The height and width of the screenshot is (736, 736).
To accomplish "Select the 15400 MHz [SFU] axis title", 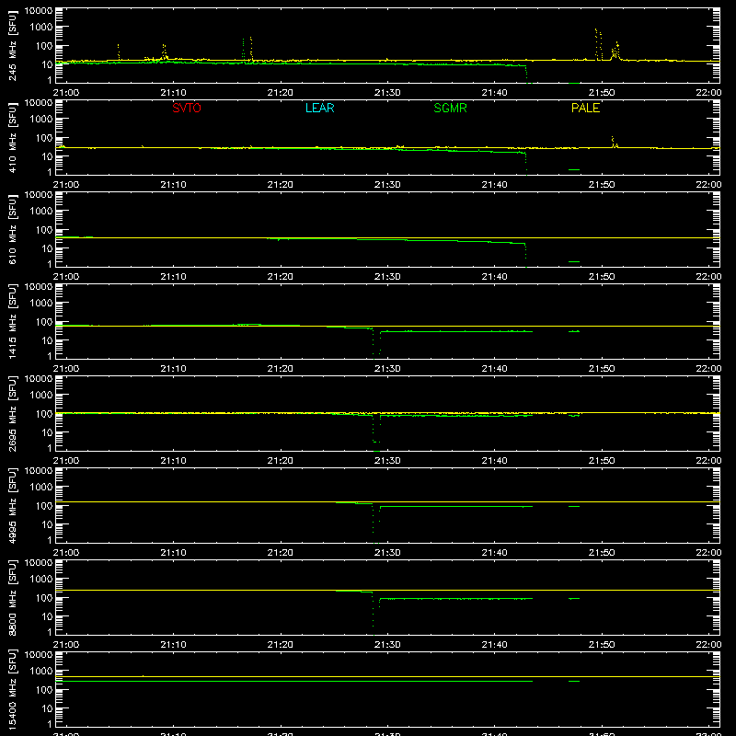I will pos(13,689).
